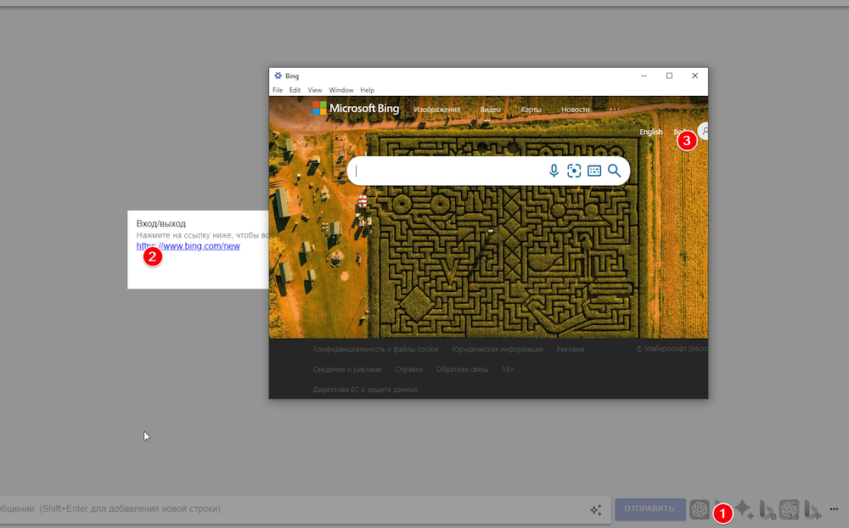Click the user profile avatar icon
The image size is (849, 528).
coord(704,132)
